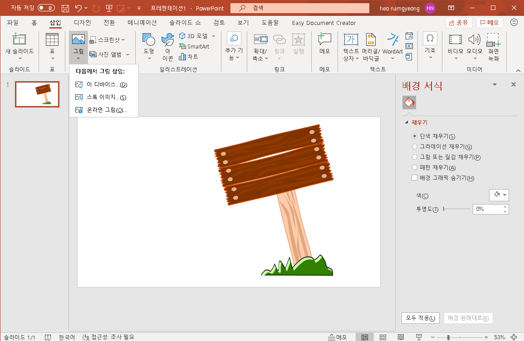This screenshot has height=341, width=524.
Task: Start 화면 녹화 screen recording
Action: pyautogui.click(x=494, y=45)
